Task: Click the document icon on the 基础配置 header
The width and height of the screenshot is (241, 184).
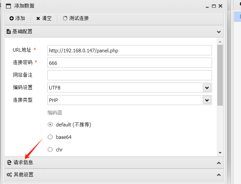Action: (9, 32)
